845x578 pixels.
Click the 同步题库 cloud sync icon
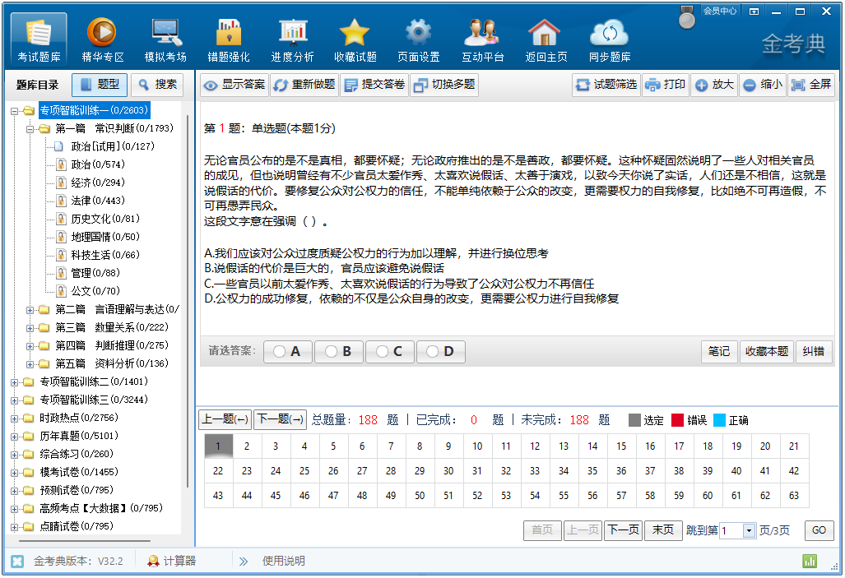(610, 33)
